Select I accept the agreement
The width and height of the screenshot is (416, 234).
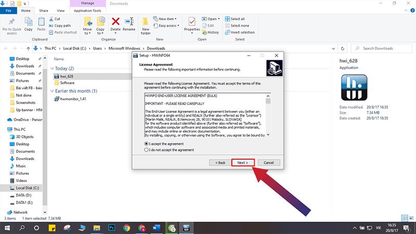(x=164, y=144)
